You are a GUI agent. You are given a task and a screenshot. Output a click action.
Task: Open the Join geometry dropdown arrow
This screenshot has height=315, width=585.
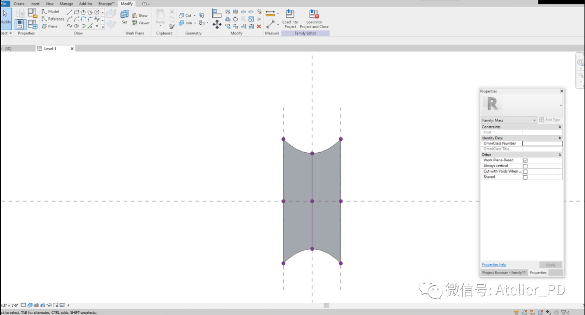[195, 23]
